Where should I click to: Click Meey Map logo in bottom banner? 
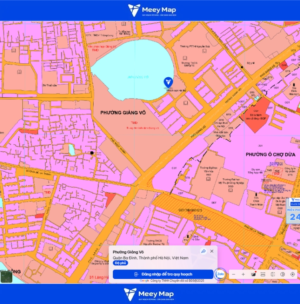point(149,294)
